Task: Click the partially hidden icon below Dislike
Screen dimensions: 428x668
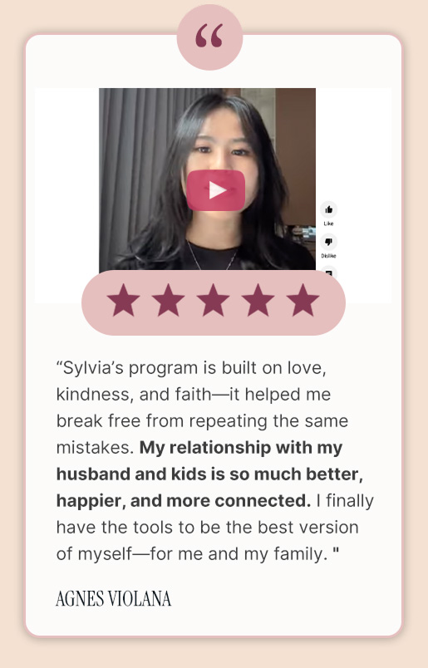Action: pos(328,272)
